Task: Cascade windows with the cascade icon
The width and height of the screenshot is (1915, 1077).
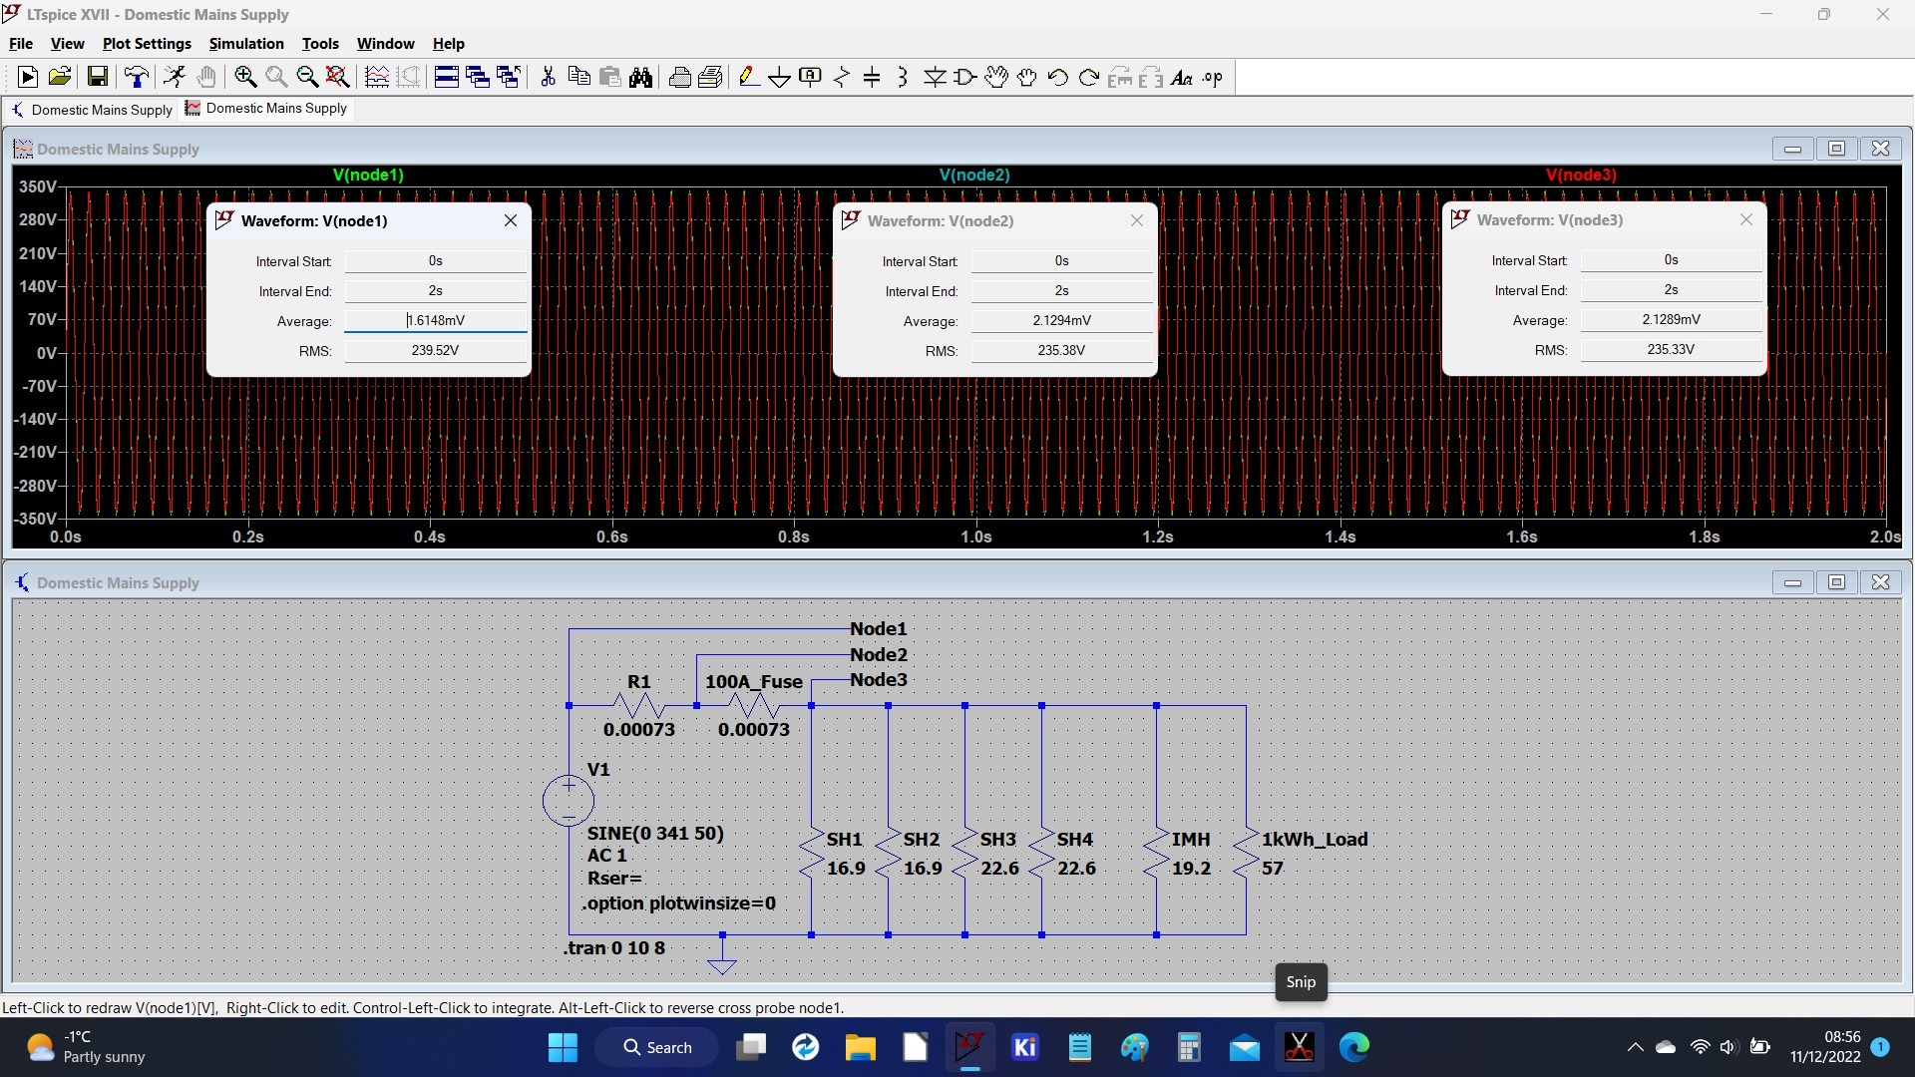Action: [478, 77]
